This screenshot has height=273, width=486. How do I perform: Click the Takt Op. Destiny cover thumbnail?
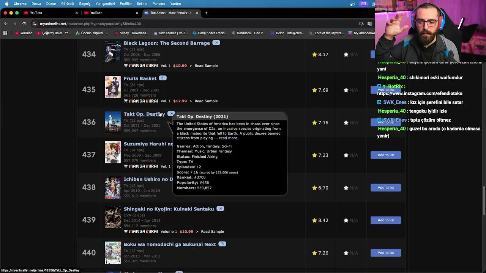112,122
